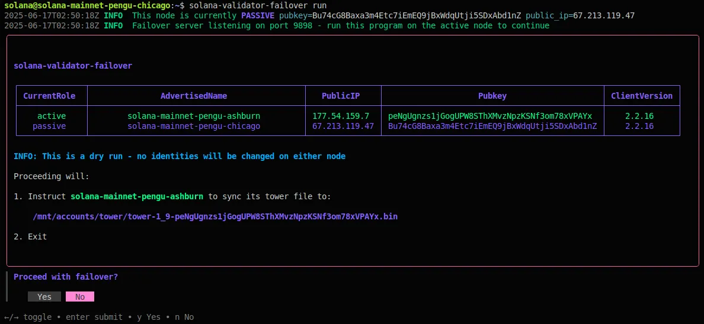Screen dimensions: 704x324
Task: Click the passive node pubkey in table
Action: pyautogui.click(x=492, y=126)
